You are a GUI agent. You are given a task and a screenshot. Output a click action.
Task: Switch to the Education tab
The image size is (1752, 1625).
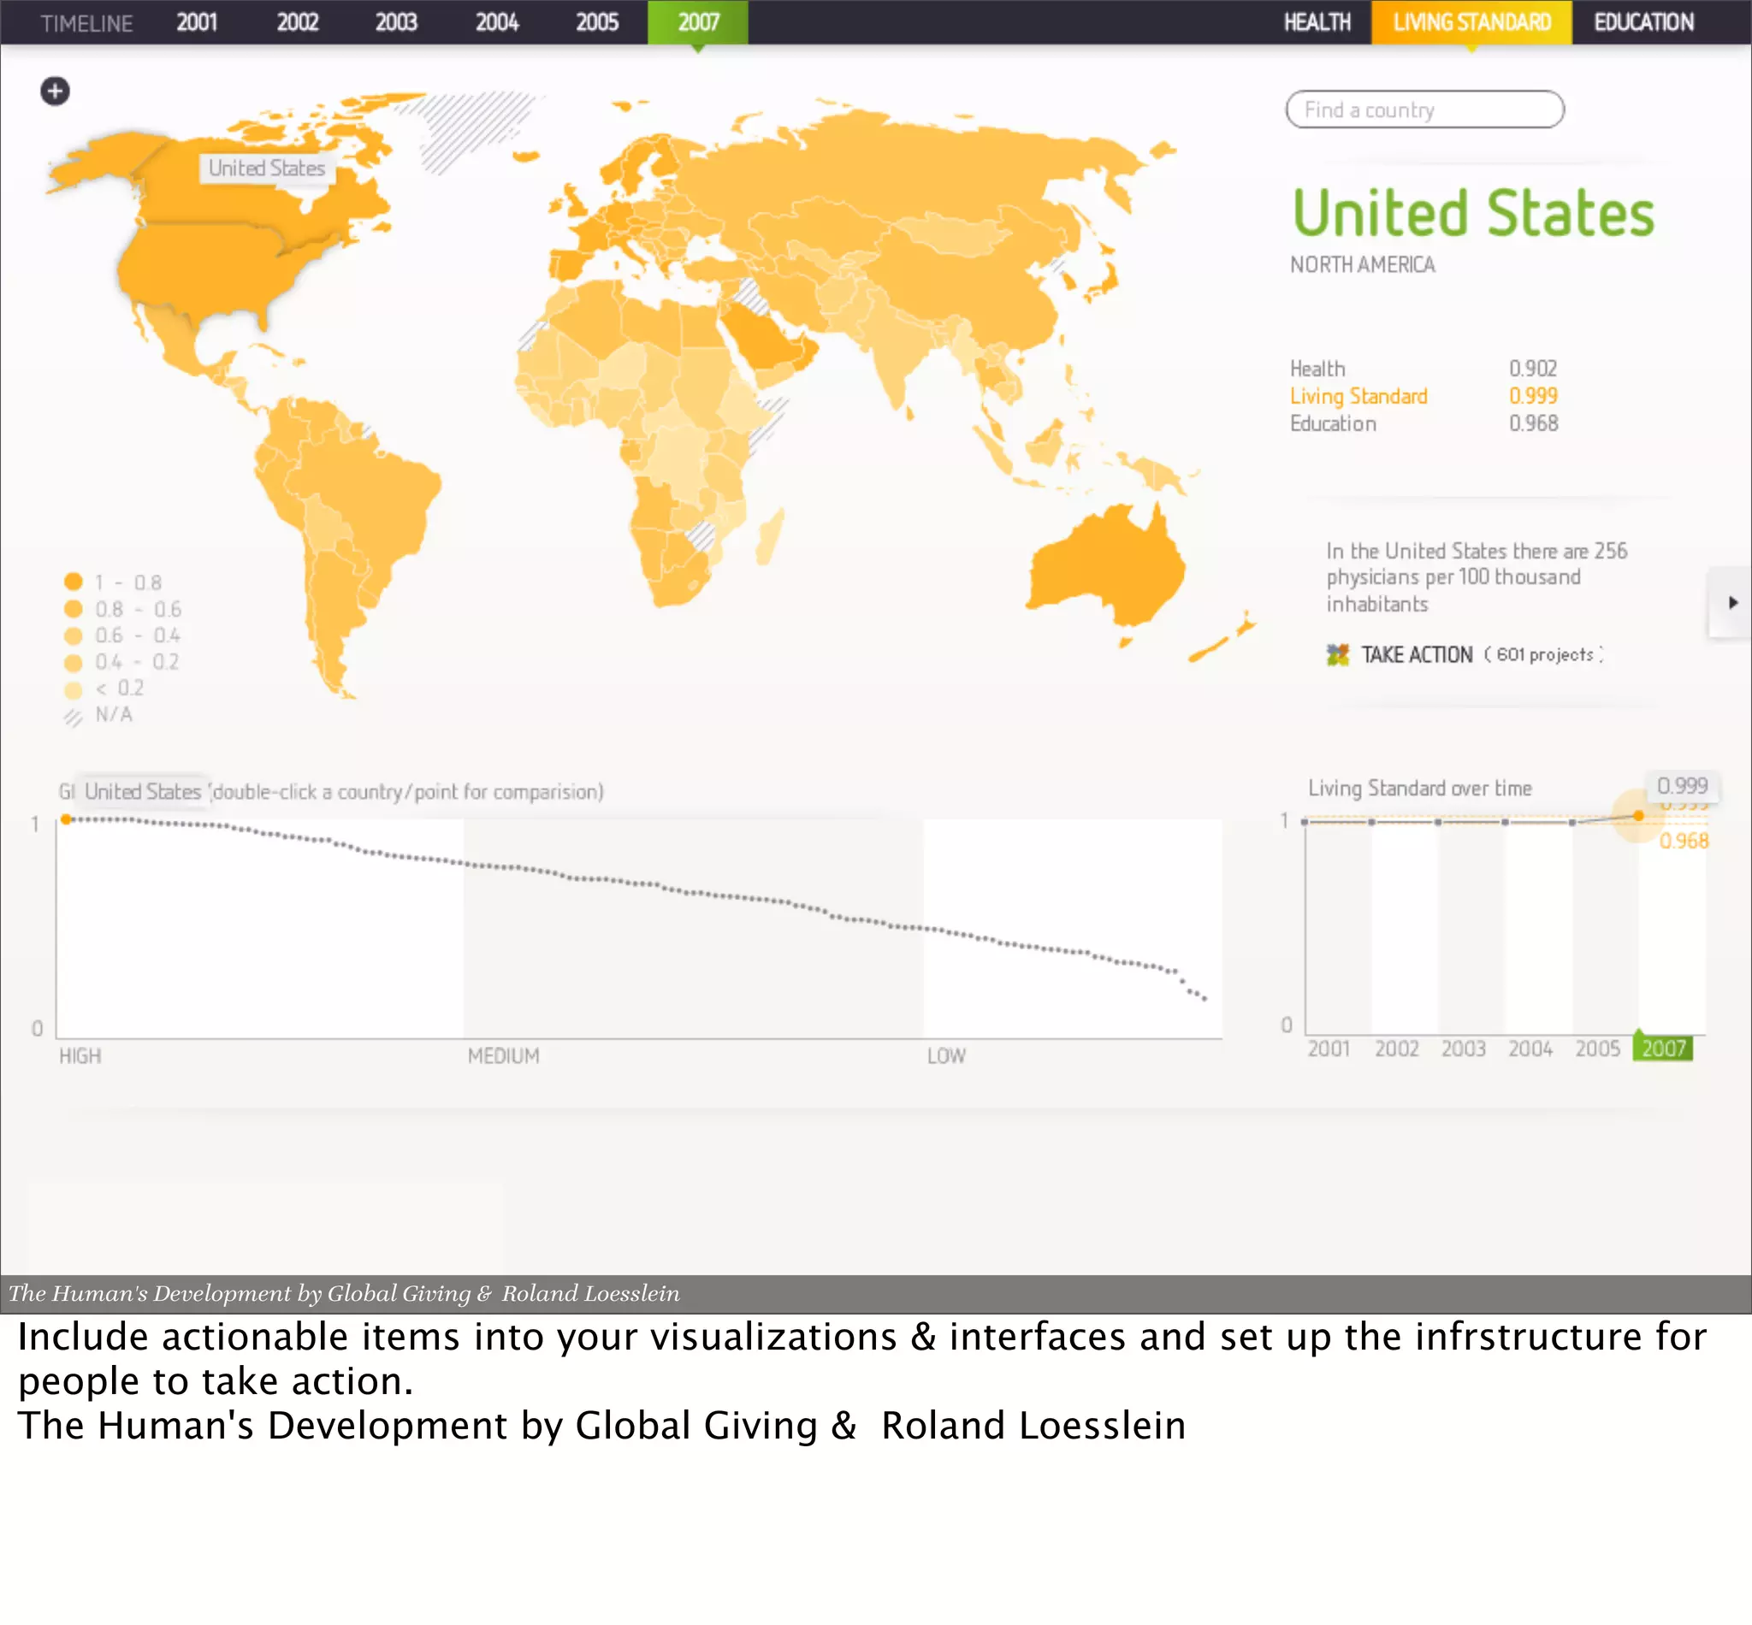click(1644, 22)
